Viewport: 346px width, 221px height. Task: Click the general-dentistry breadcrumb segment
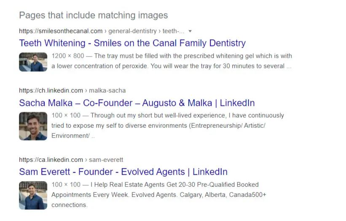click(132, 31)
